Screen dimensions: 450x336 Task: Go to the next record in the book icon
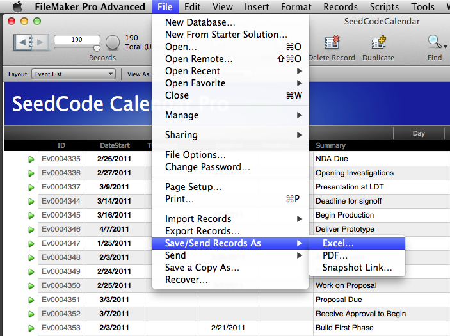[x=40, y=42]
